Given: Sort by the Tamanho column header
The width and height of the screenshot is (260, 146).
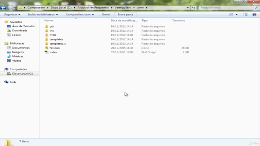Looking at the screenshot, I should 178,20.
